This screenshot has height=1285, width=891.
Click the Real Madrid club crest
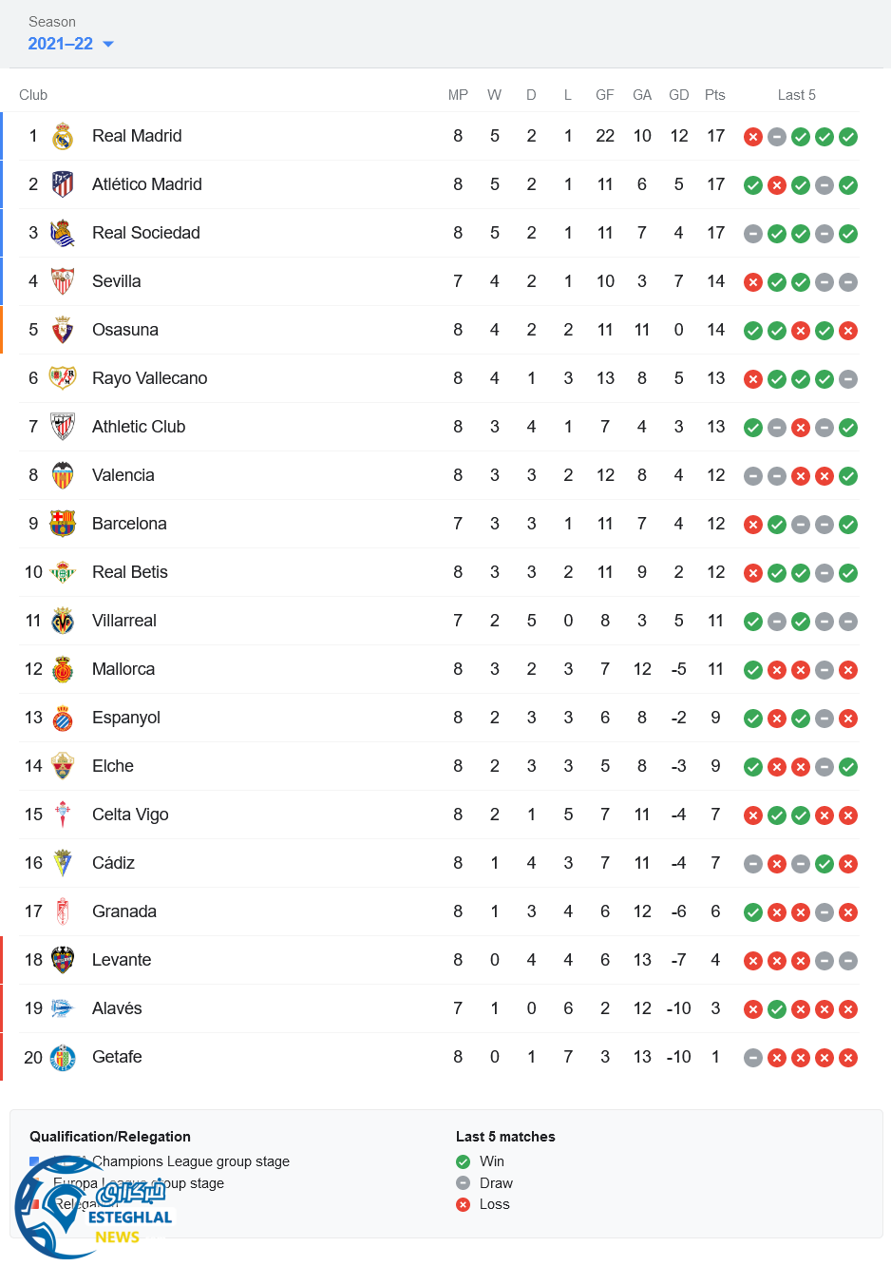[63, 137]
